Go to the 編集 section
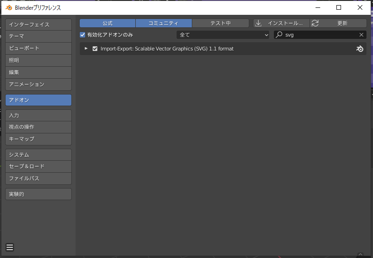 click(38, 73)
